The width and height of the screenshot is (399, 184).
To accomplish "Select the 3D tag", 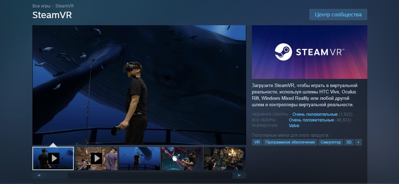I will [x=349, y=142].
